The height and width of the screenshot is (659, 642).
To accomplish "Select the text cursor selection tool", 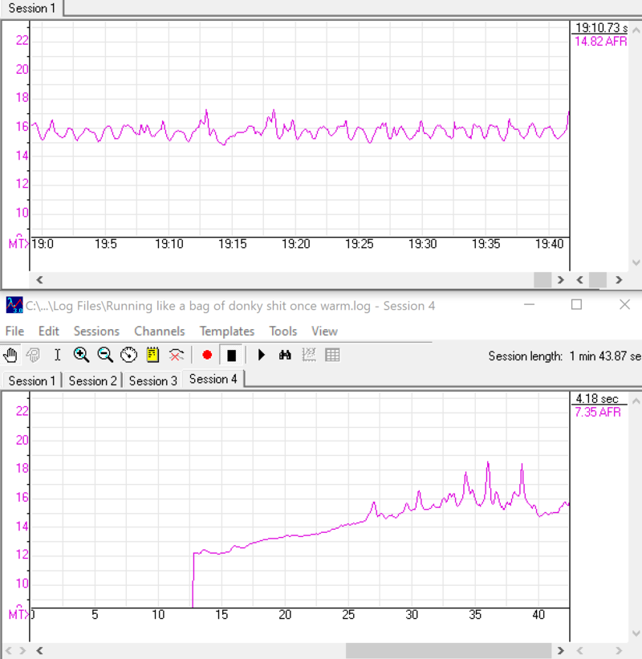I will (57, 355).
